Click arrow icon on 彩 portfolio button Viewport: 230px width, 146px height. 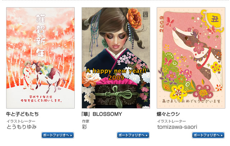tap(147, 135)
